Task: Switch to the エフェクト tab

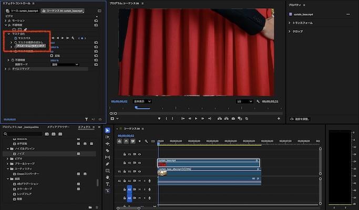Action: [x=84, y=127]
